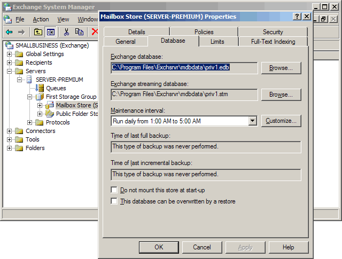Collapse the Servers node
This screenshot has height=259, width=342.
[9, 71]
